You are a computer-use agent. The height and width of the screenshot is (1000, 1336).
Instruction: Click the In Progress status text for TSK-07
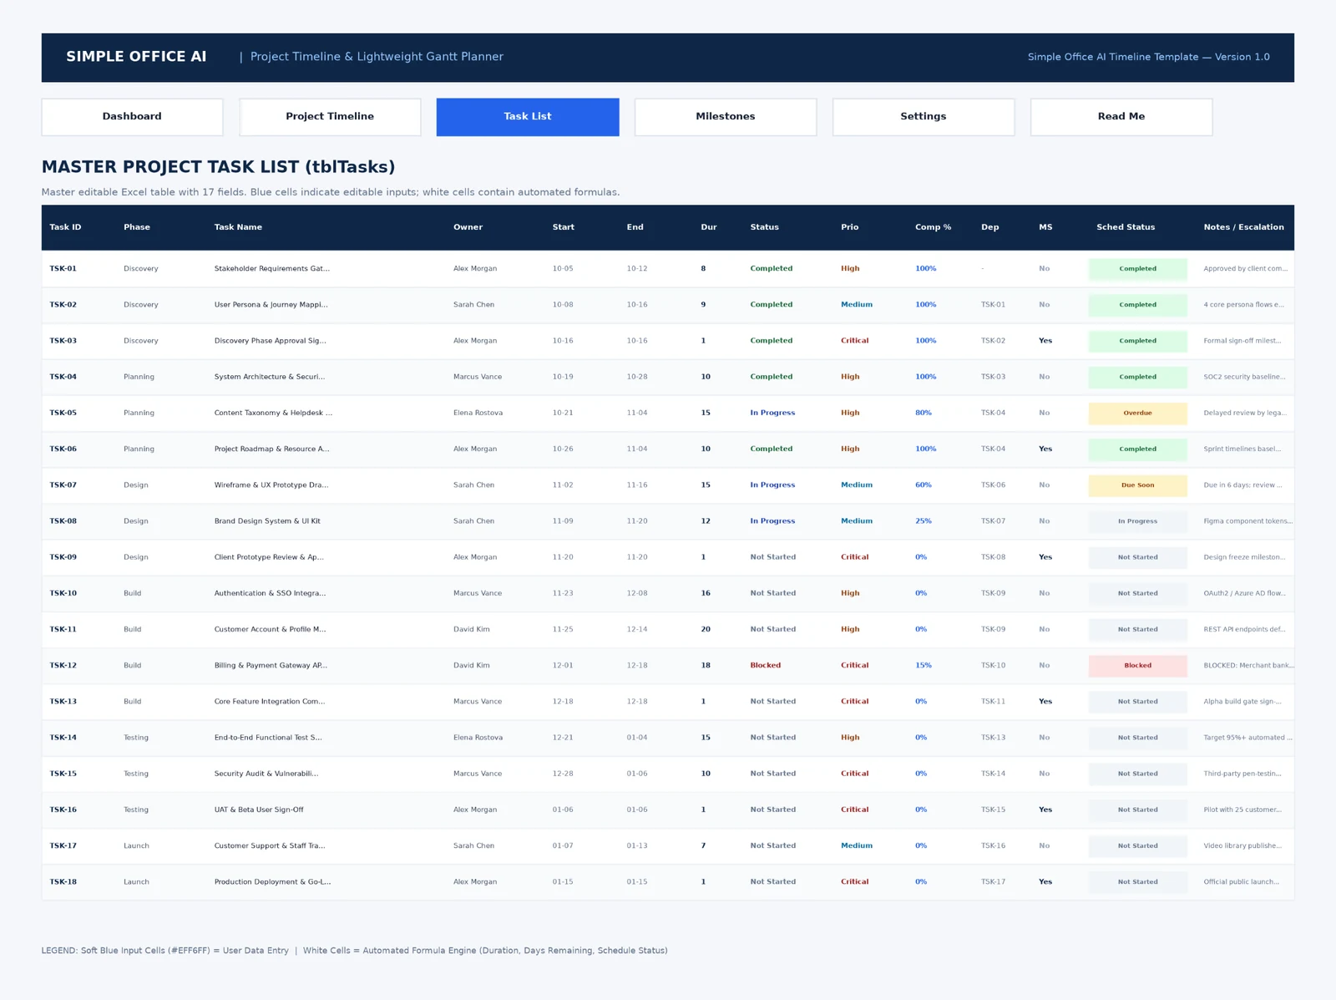point(772,485)
